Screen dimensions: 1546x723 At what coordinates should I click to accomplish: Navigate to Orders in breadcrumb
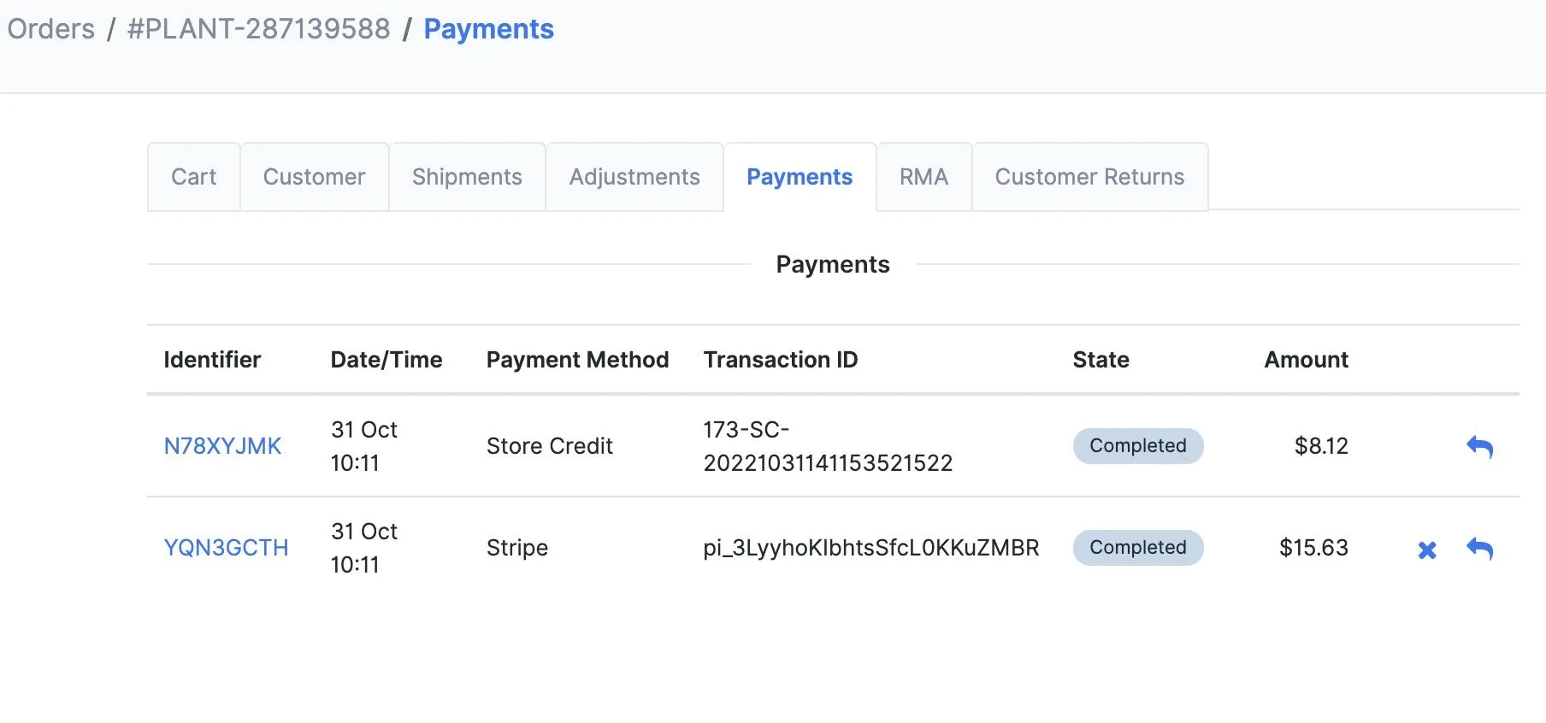pyautogui.click(x=51, y=29)
